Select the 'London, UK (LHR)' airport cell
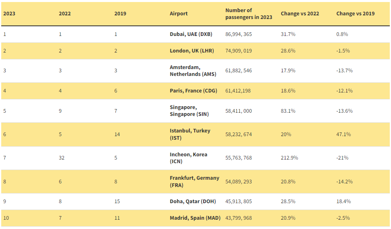391x229 pixels. point(192,51)
